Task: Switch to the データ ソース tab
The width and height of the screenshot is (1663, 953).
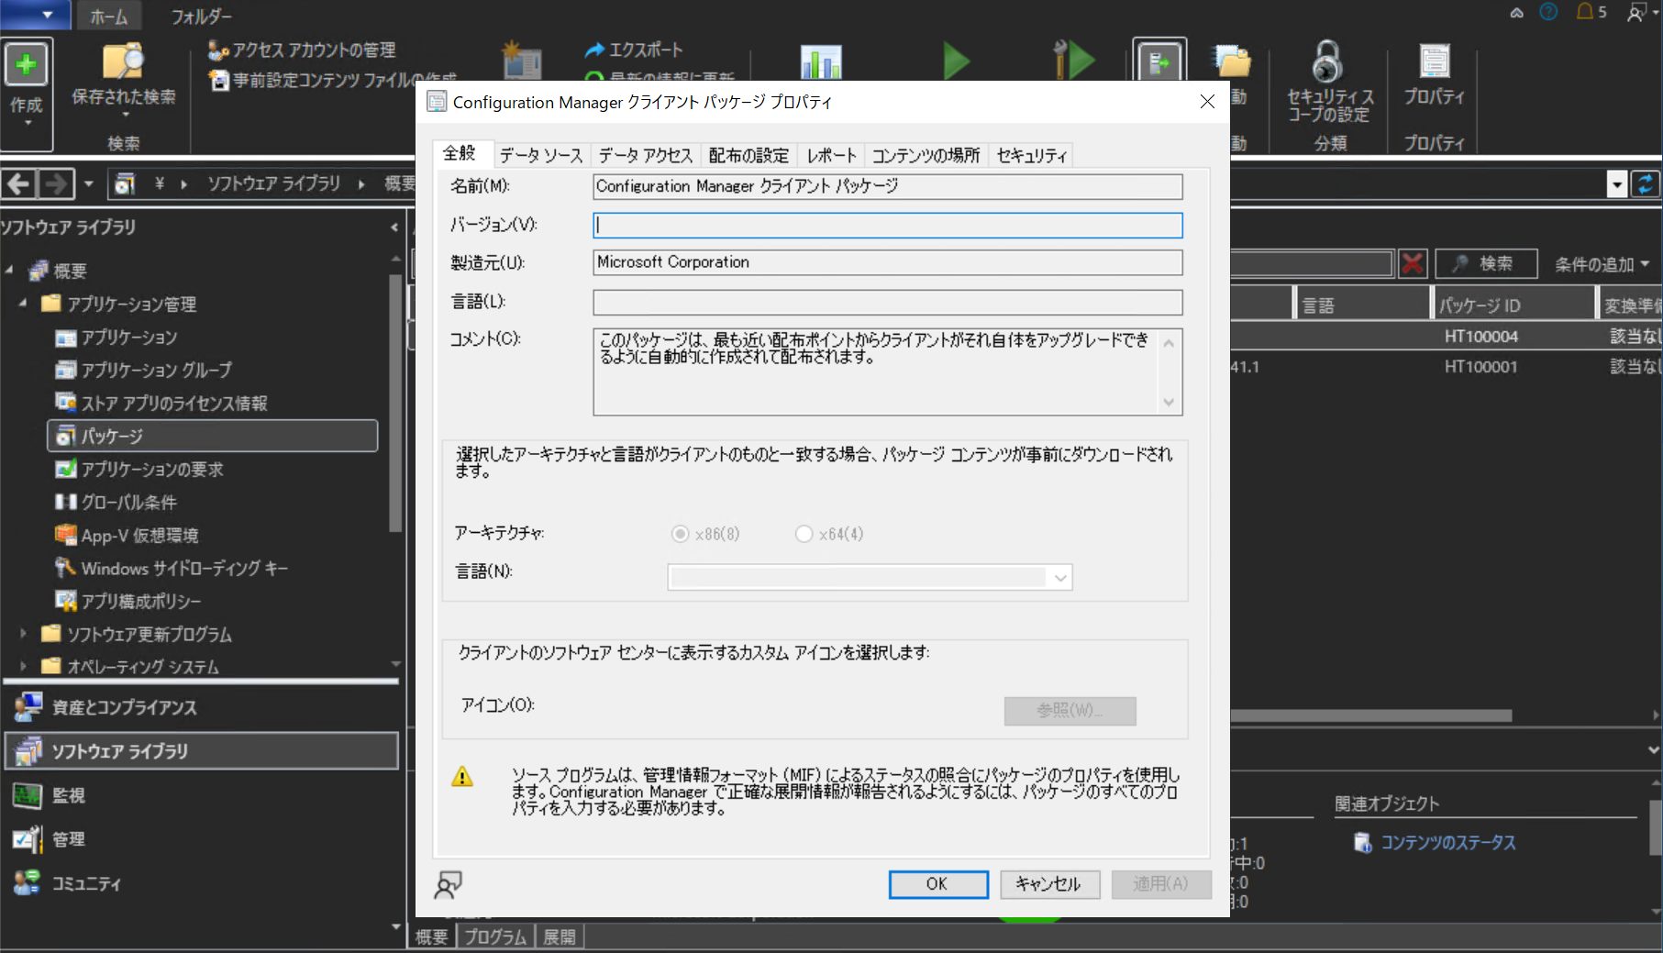Action: [540, 156]
